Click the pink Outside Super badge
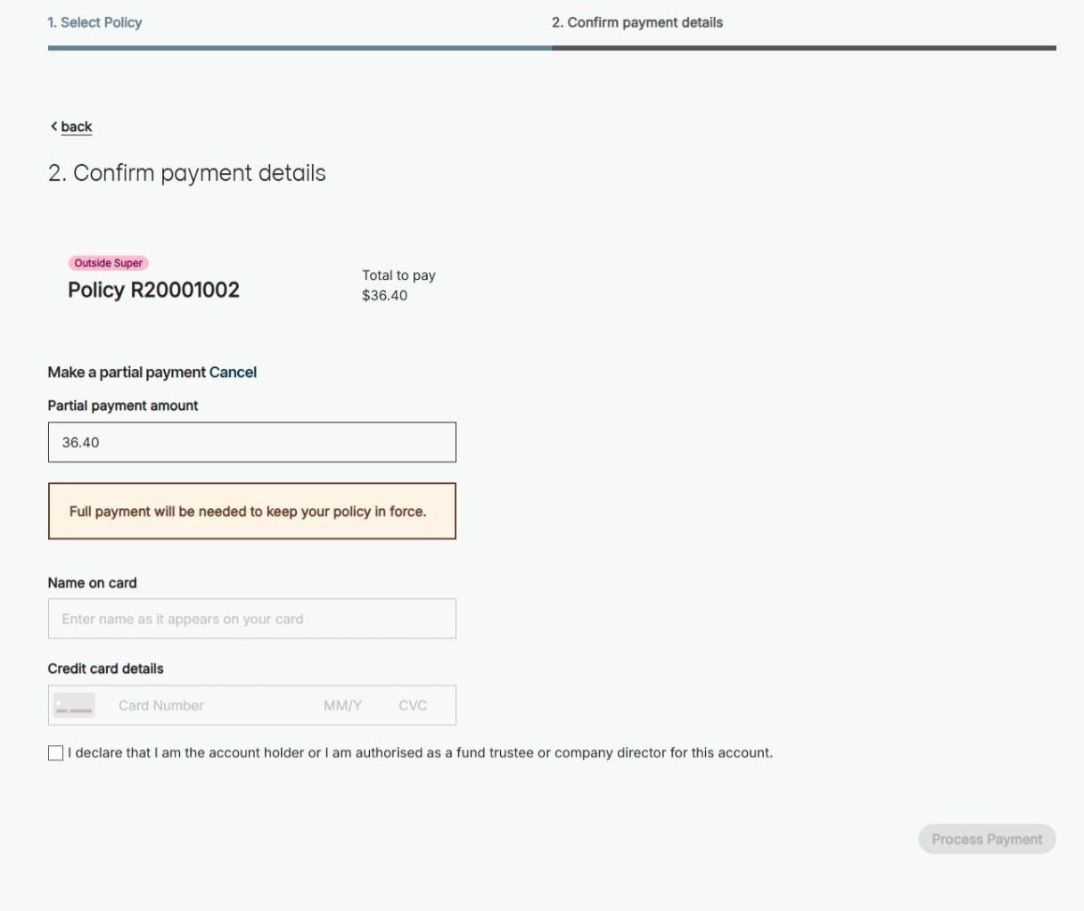The height and width of the screenshot is (911, 1084). 108,263
